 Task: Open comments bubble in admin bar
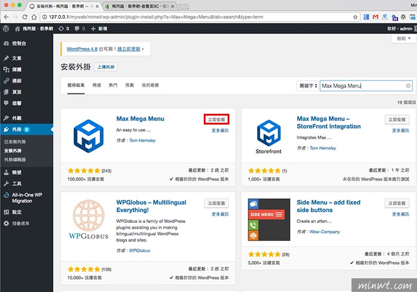click(x=80, y=29)
